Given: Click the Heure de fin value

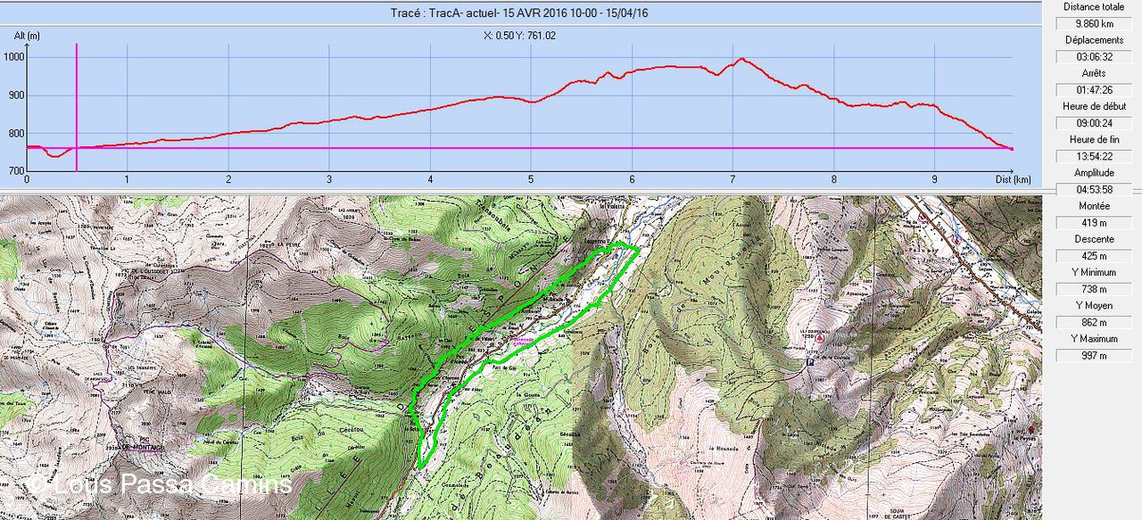Looking at the screenshot, I should tap(1093, 156).
